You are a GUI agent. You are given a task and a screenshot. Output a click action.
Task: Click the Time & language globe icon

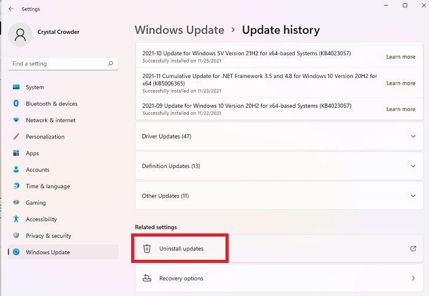[16, 186]
